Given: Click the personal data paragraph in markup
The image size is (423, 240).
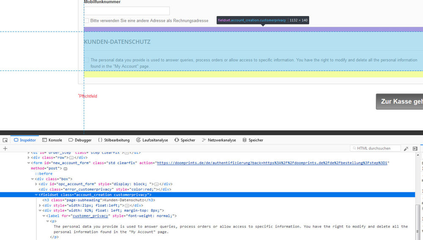Looking at the screenshot, I should coord(231,229).
